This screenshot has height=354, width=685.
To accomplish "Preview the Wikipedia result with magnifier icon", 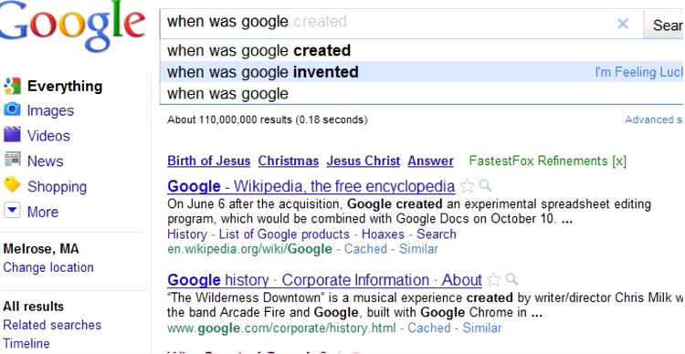I will click(485, 186).
